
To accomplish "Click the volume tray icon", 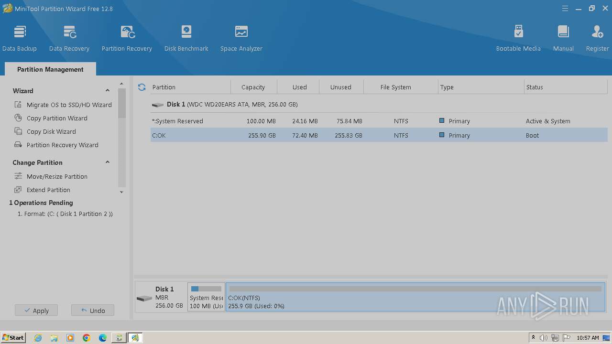I will [x=544, y=338].
